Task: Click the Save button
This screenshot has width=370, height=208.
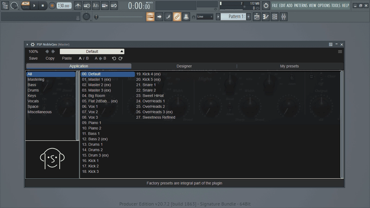Action: point(33,58)
